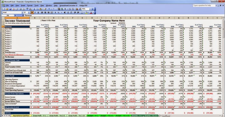The image size is (225, 117).
Task: Switch to Budget - Yrs 1-10 sheet tab
Action: click(122, 115)
